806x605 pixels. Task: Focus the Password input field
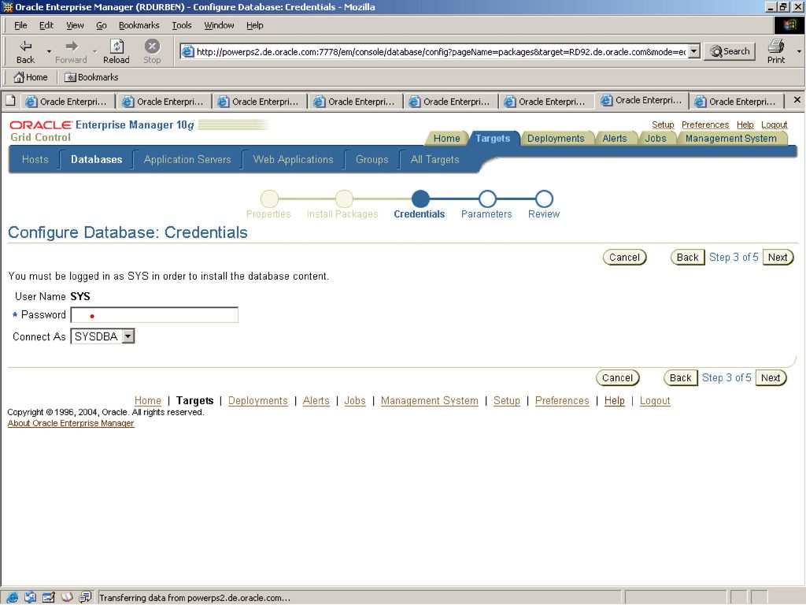[154, 315]
